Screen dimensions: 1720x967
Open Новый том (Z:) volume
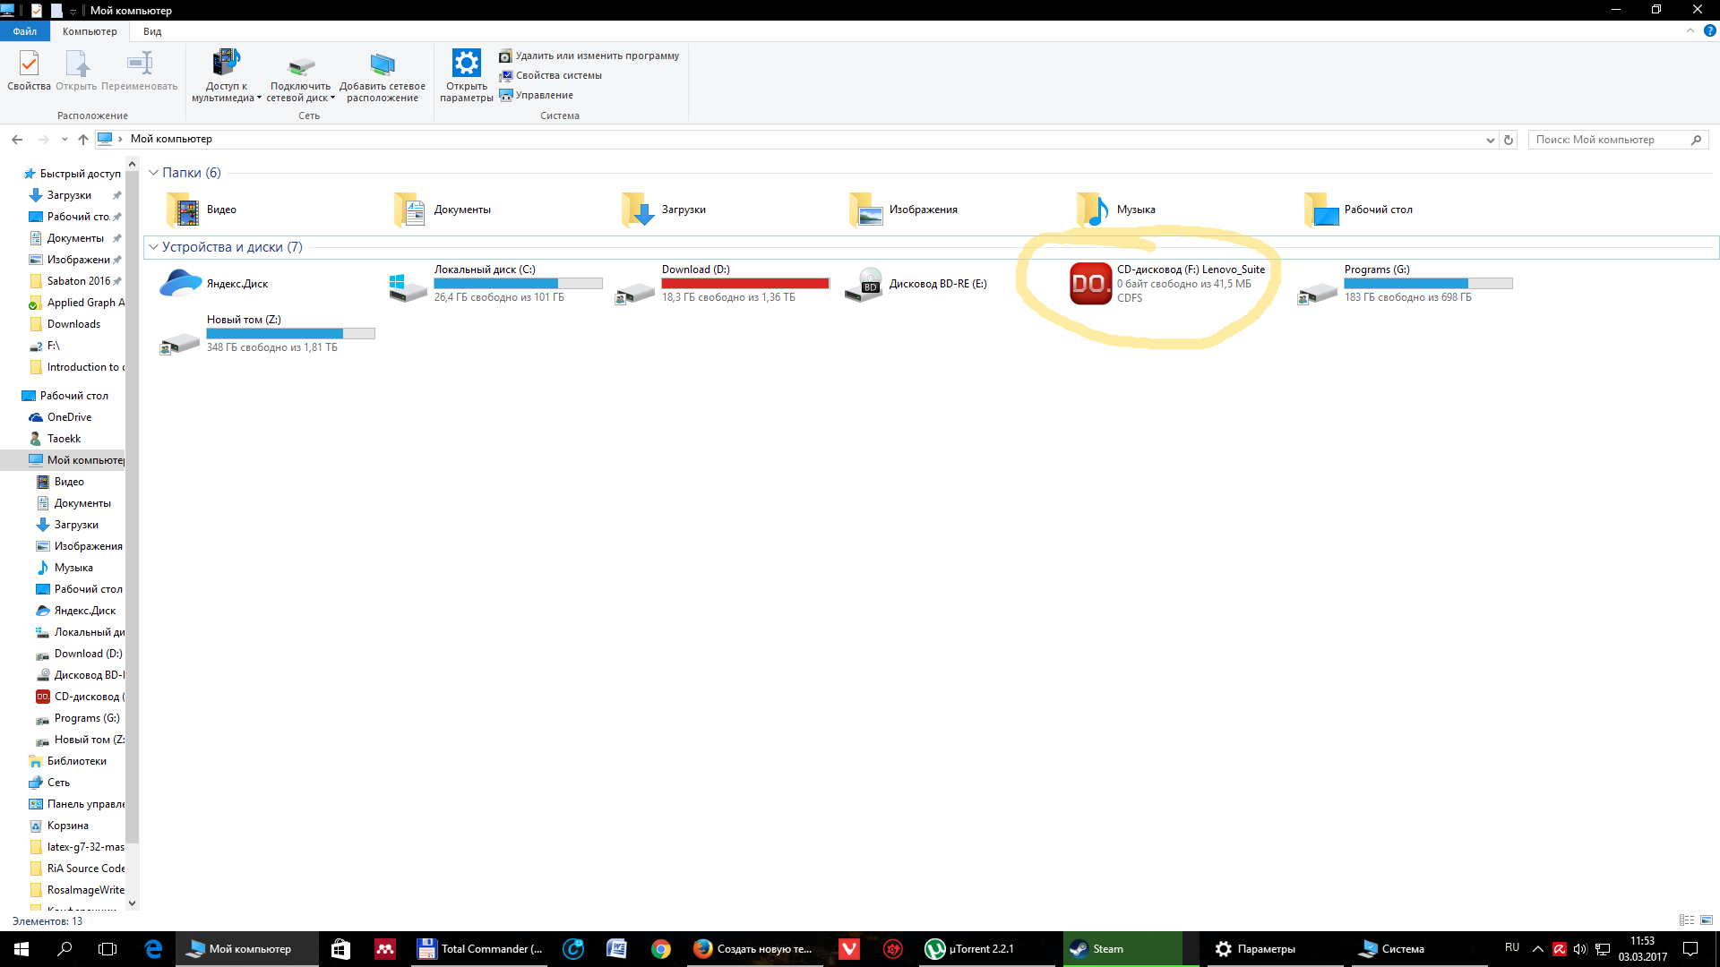click(x=244, y=333)
